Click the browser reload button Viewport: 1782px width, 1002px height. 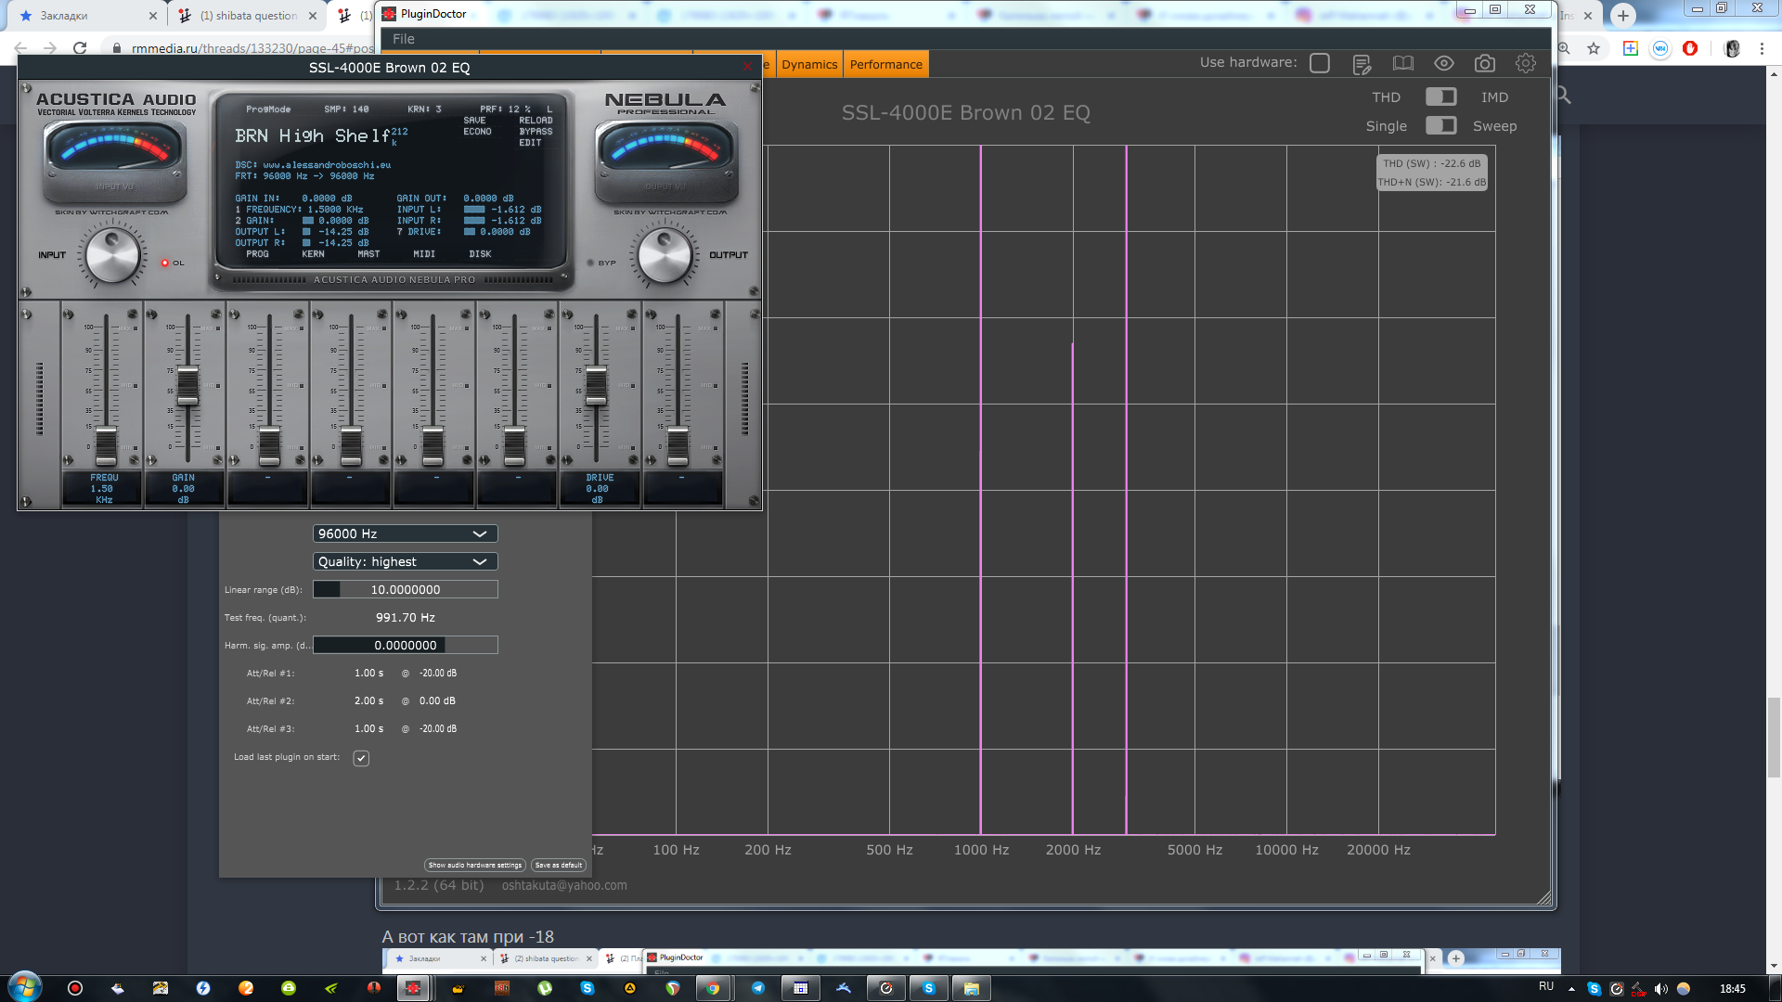(80, 48)
